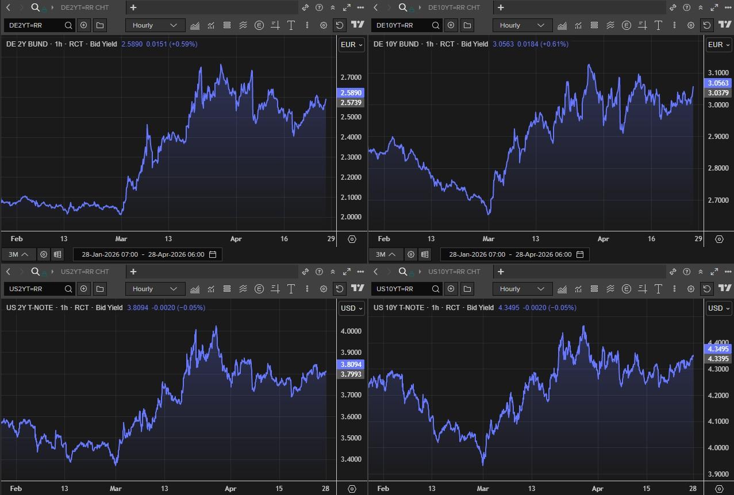Click the events 'E' icon in DE2YT toolbar
This screenshot has height=495, width=734.
[259, 25]
